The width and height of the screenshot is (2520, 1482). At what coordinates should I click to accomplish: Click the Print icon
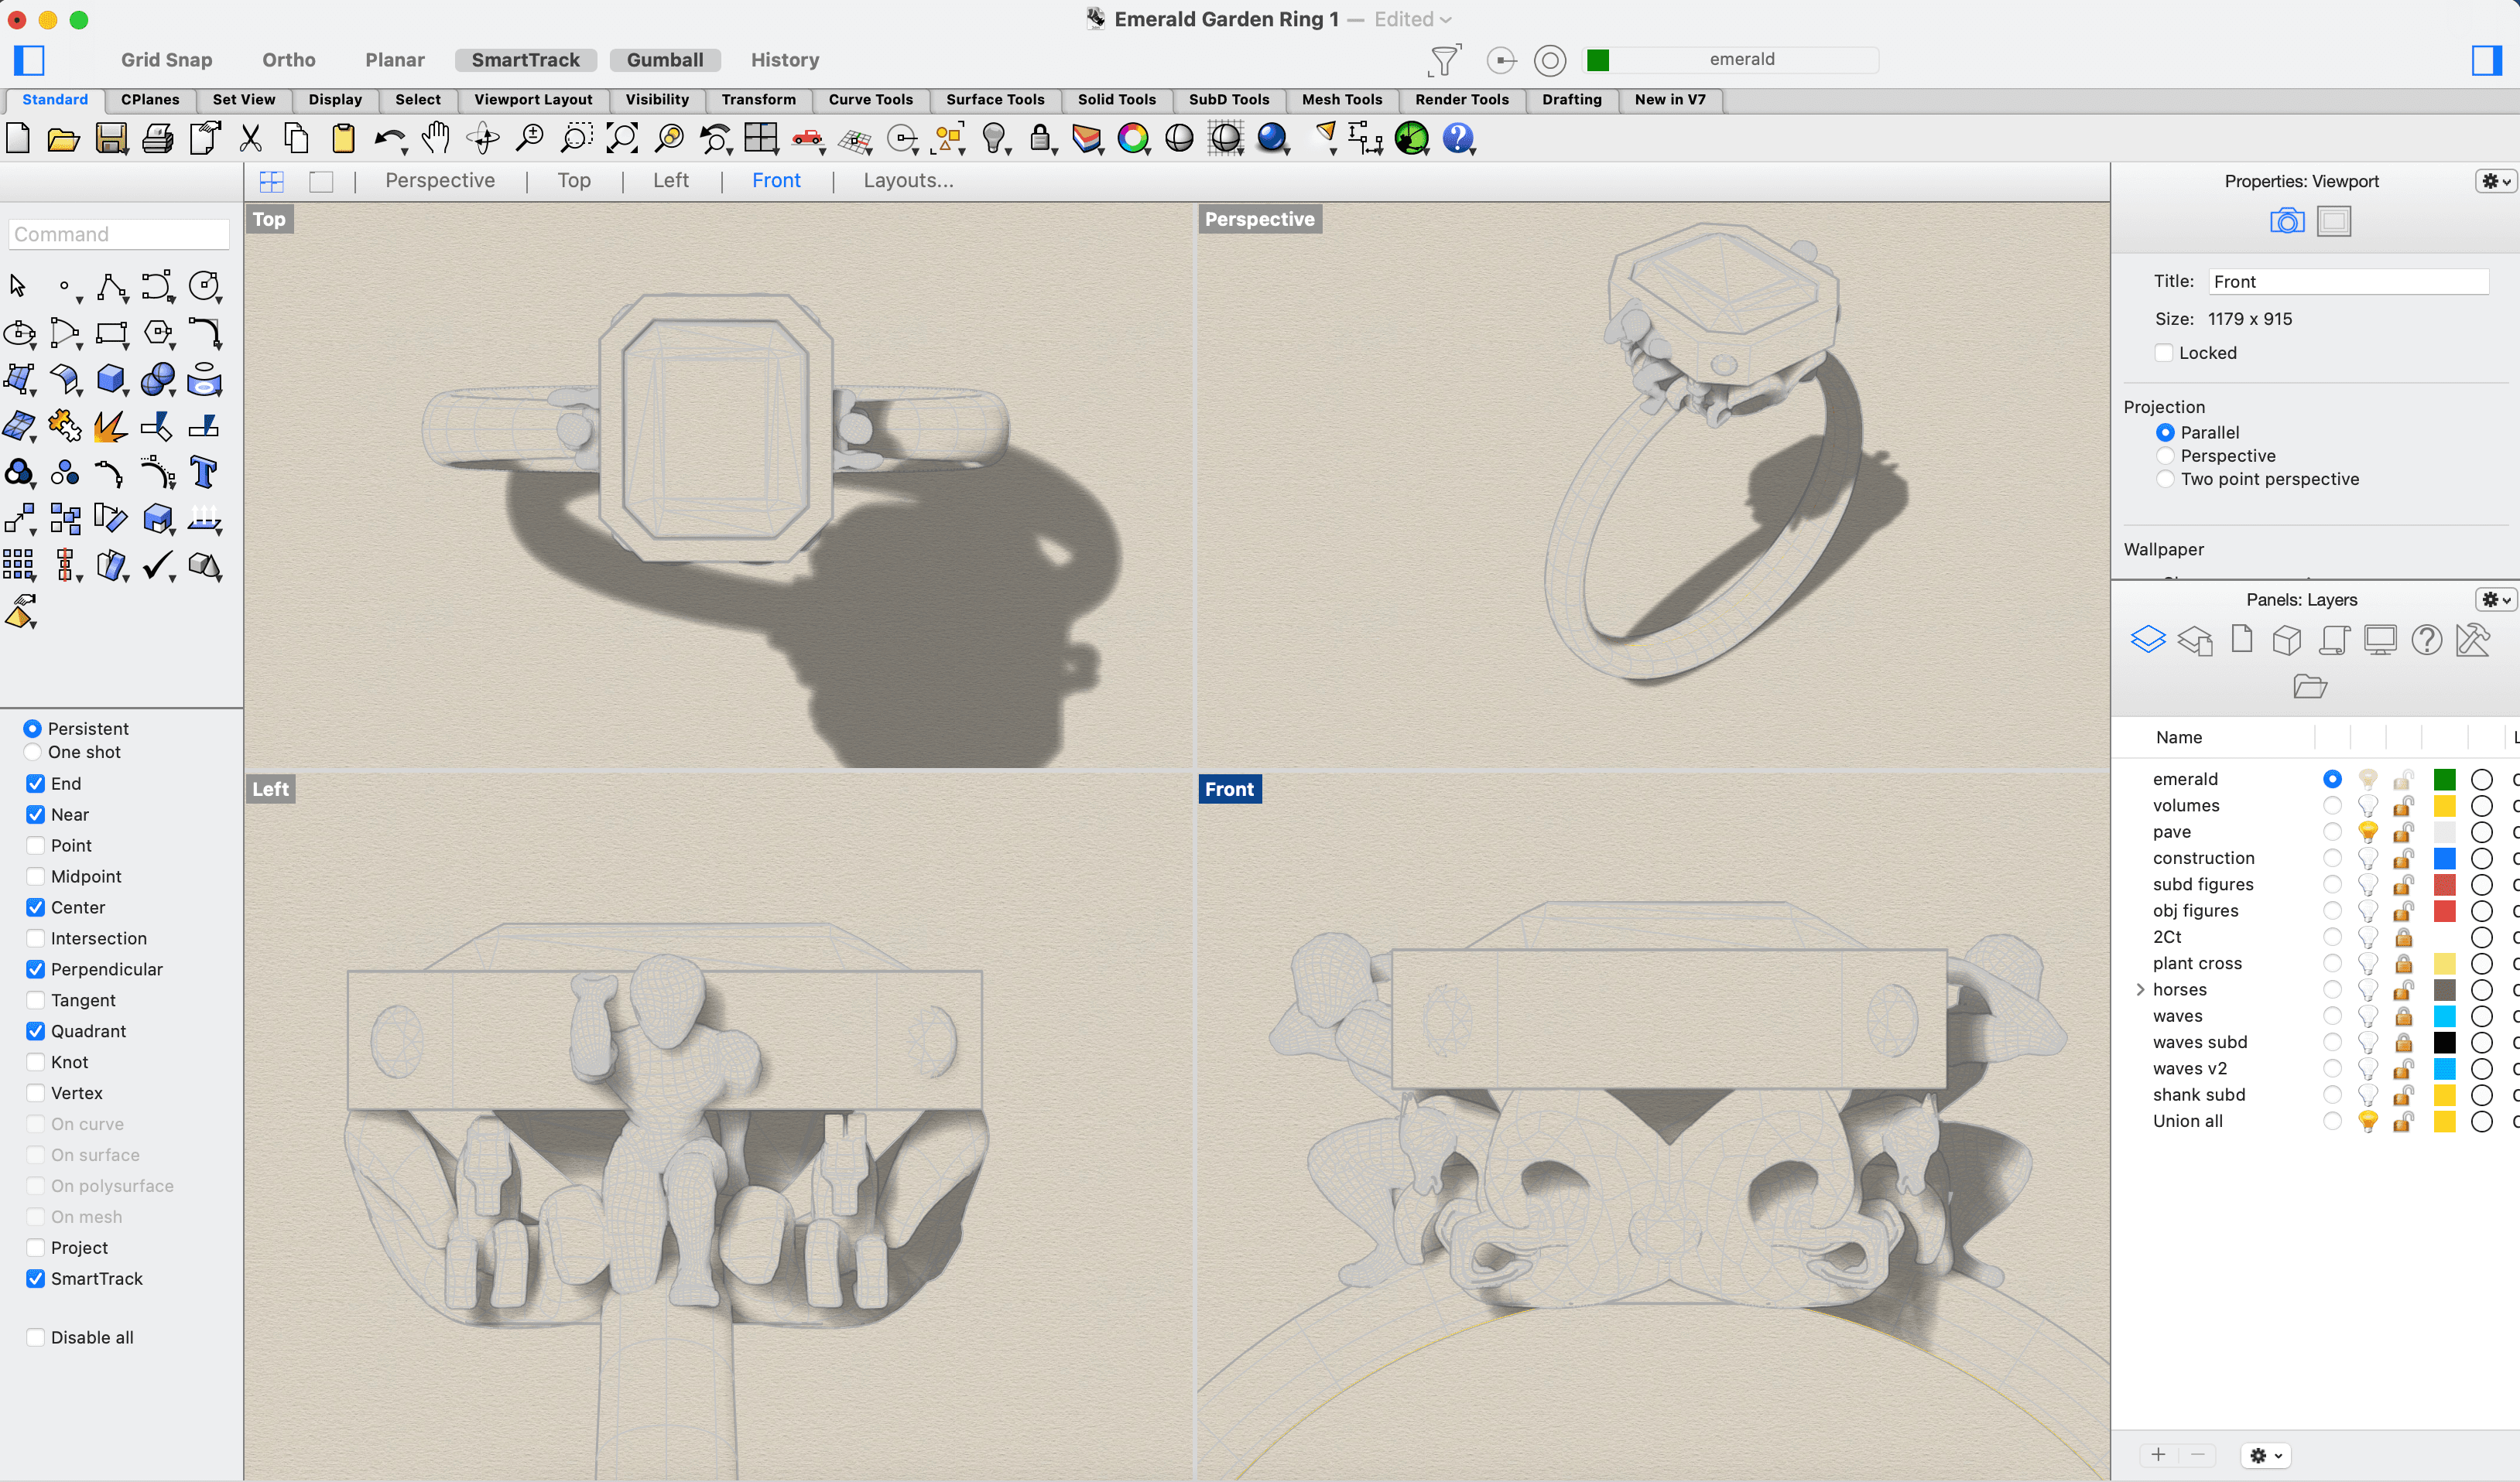click(157, 138)
